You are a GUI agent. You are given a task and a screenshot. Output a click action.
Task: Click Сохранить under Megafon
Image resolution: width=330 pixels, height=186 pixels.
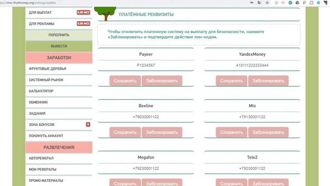125,182
